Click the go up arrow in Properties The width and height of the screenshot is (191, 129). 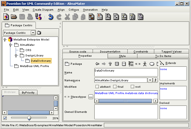110,64
